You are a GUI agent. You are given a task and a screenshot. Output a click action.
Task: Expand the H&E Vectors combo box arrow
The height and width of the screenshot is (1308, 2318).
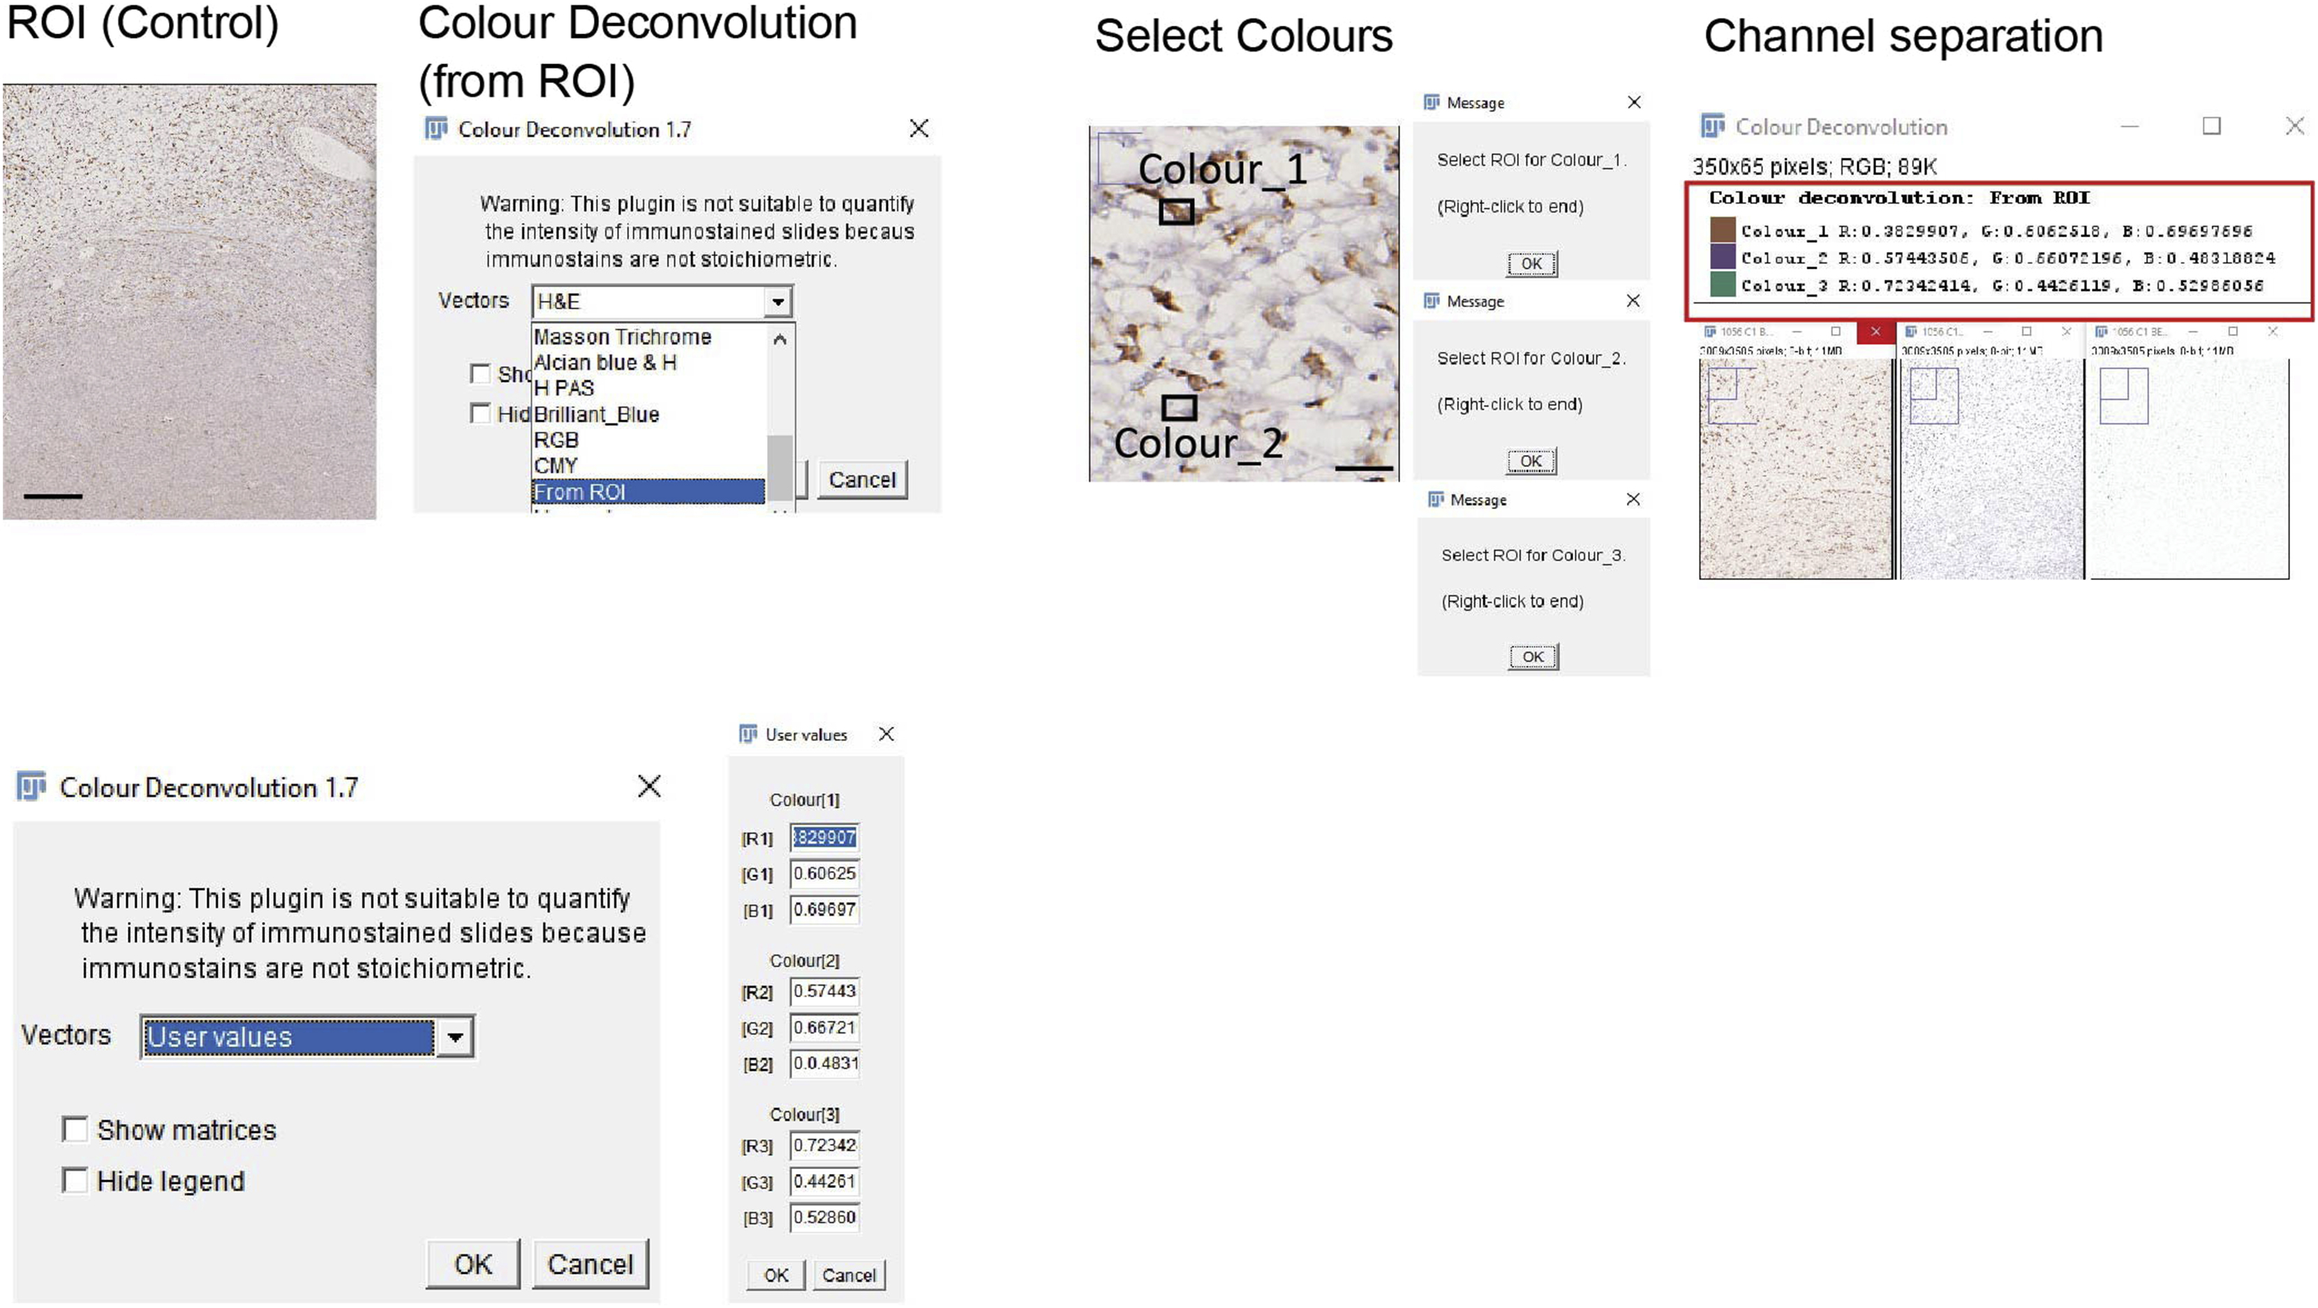click(x=778, y=302)
